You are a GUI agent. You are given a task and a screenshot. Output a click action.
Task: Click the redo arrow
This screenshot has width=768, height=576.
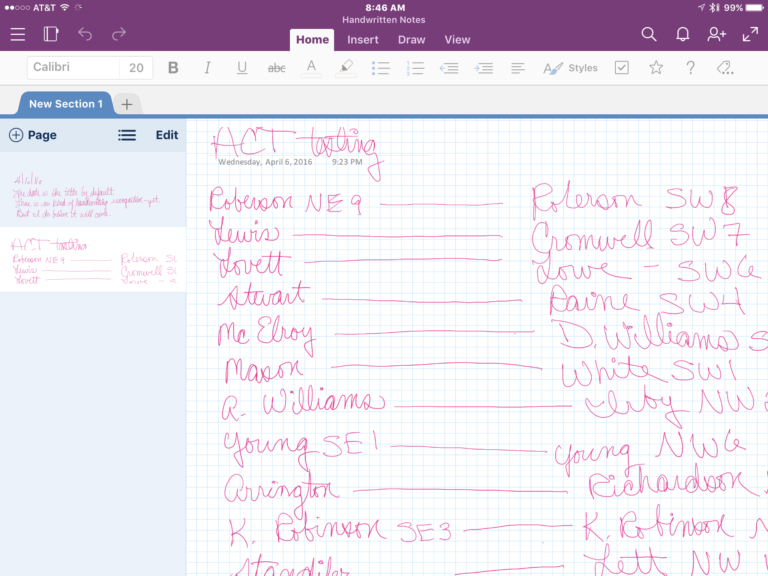119,34
